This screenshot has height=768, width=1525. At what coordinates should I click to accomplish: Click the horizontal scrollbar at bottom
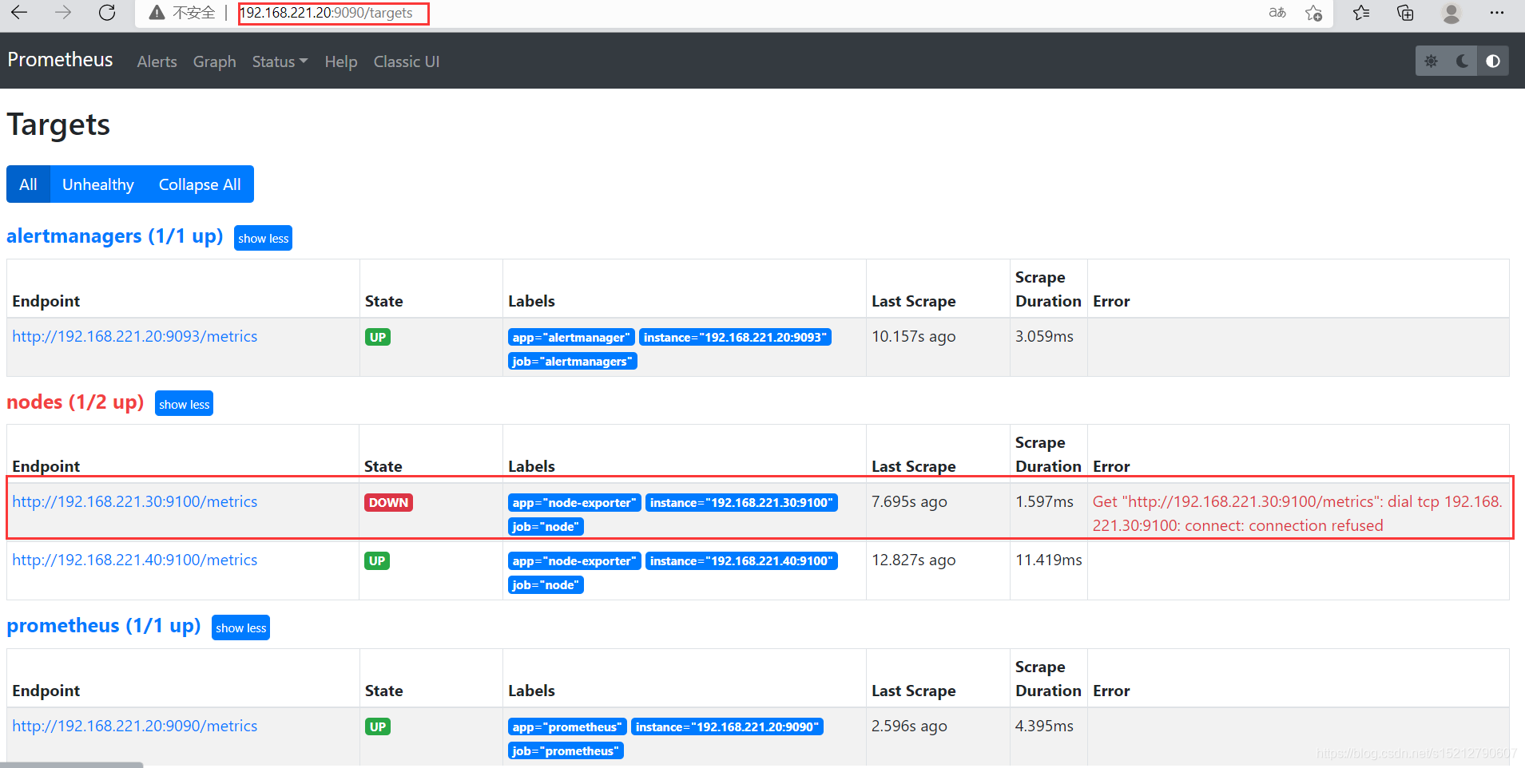71,765
